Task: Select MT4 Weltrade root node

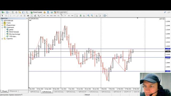Action: (8, 21)
